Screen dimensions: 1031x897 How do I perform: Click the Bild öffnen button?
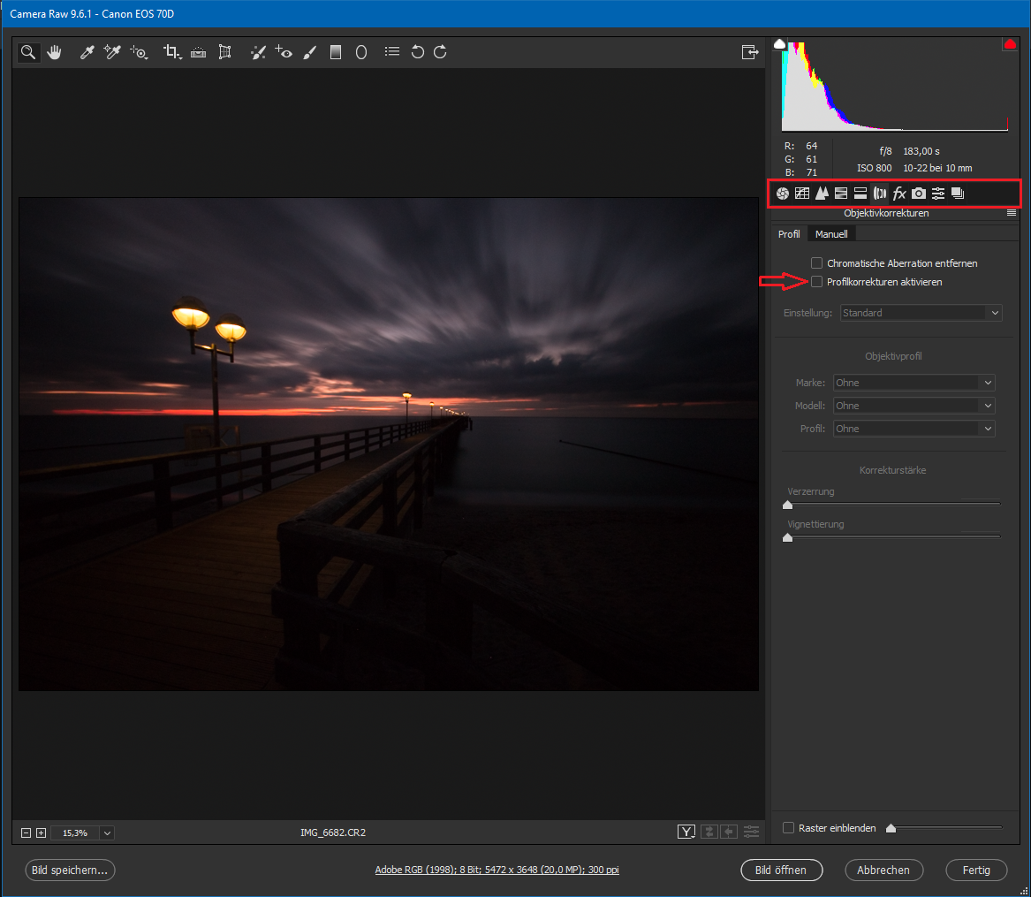[780, 870]
